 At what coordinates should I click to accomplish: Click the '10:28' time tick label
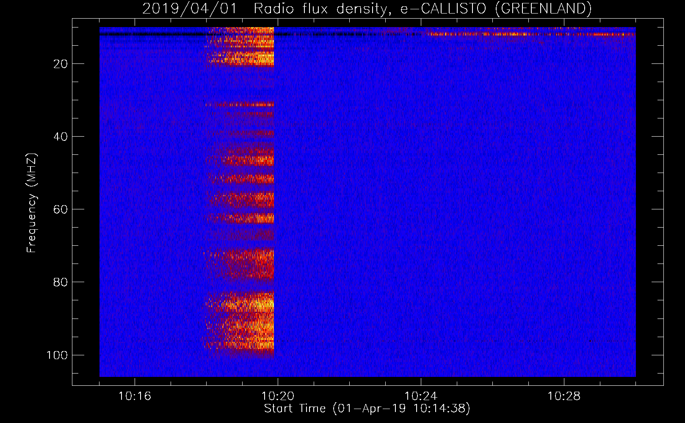[x=564, y=396]
